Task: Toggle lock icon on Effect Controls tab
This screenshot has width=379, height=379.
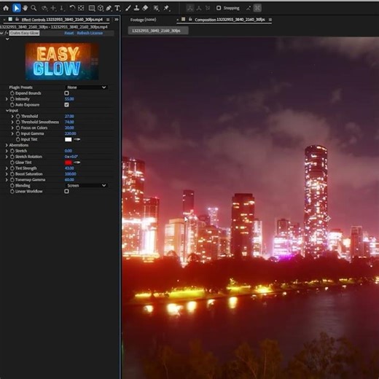Action: tap(17, 19)
